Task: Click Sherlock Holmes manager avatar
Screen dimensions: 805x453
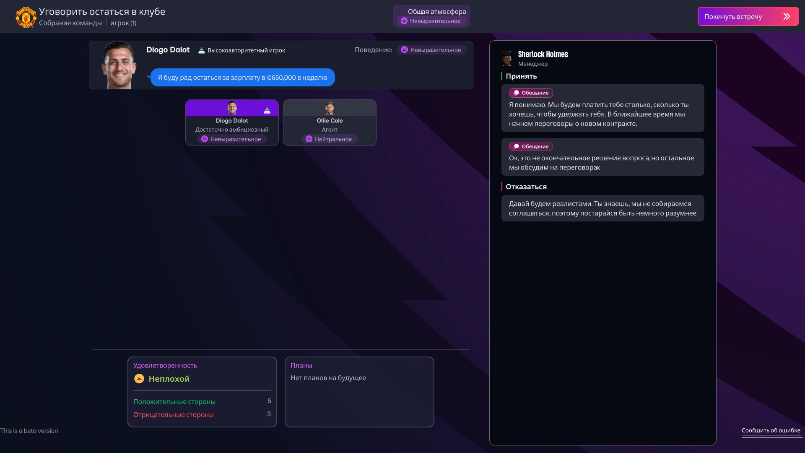Action: tap(507, 58)
